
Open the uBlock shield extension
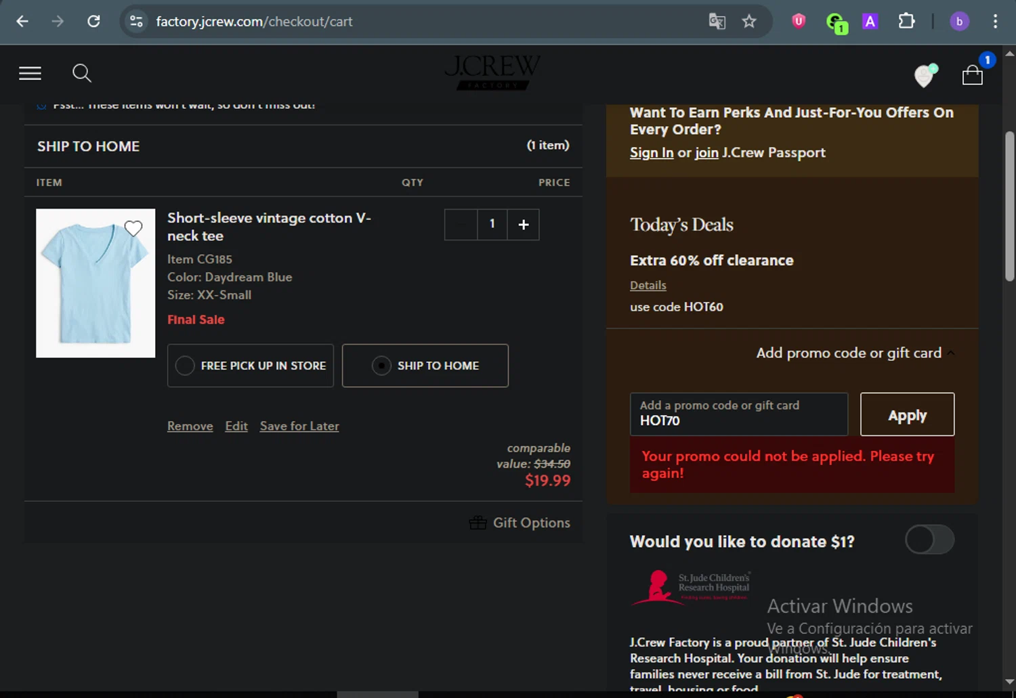pos(799,22)
